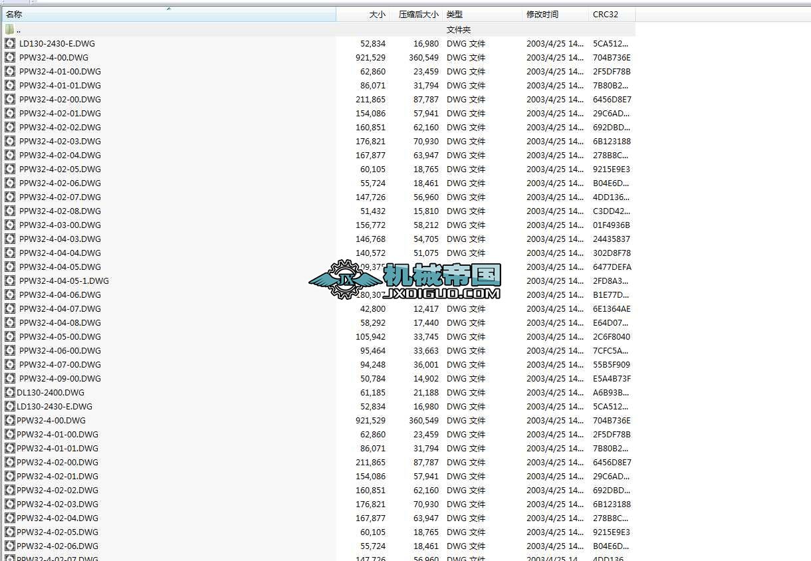Viewport: 811px width, 561px height.
Task: Select the PPW32-4-03-00.DWG file row
Action: [x=59, y=225]
